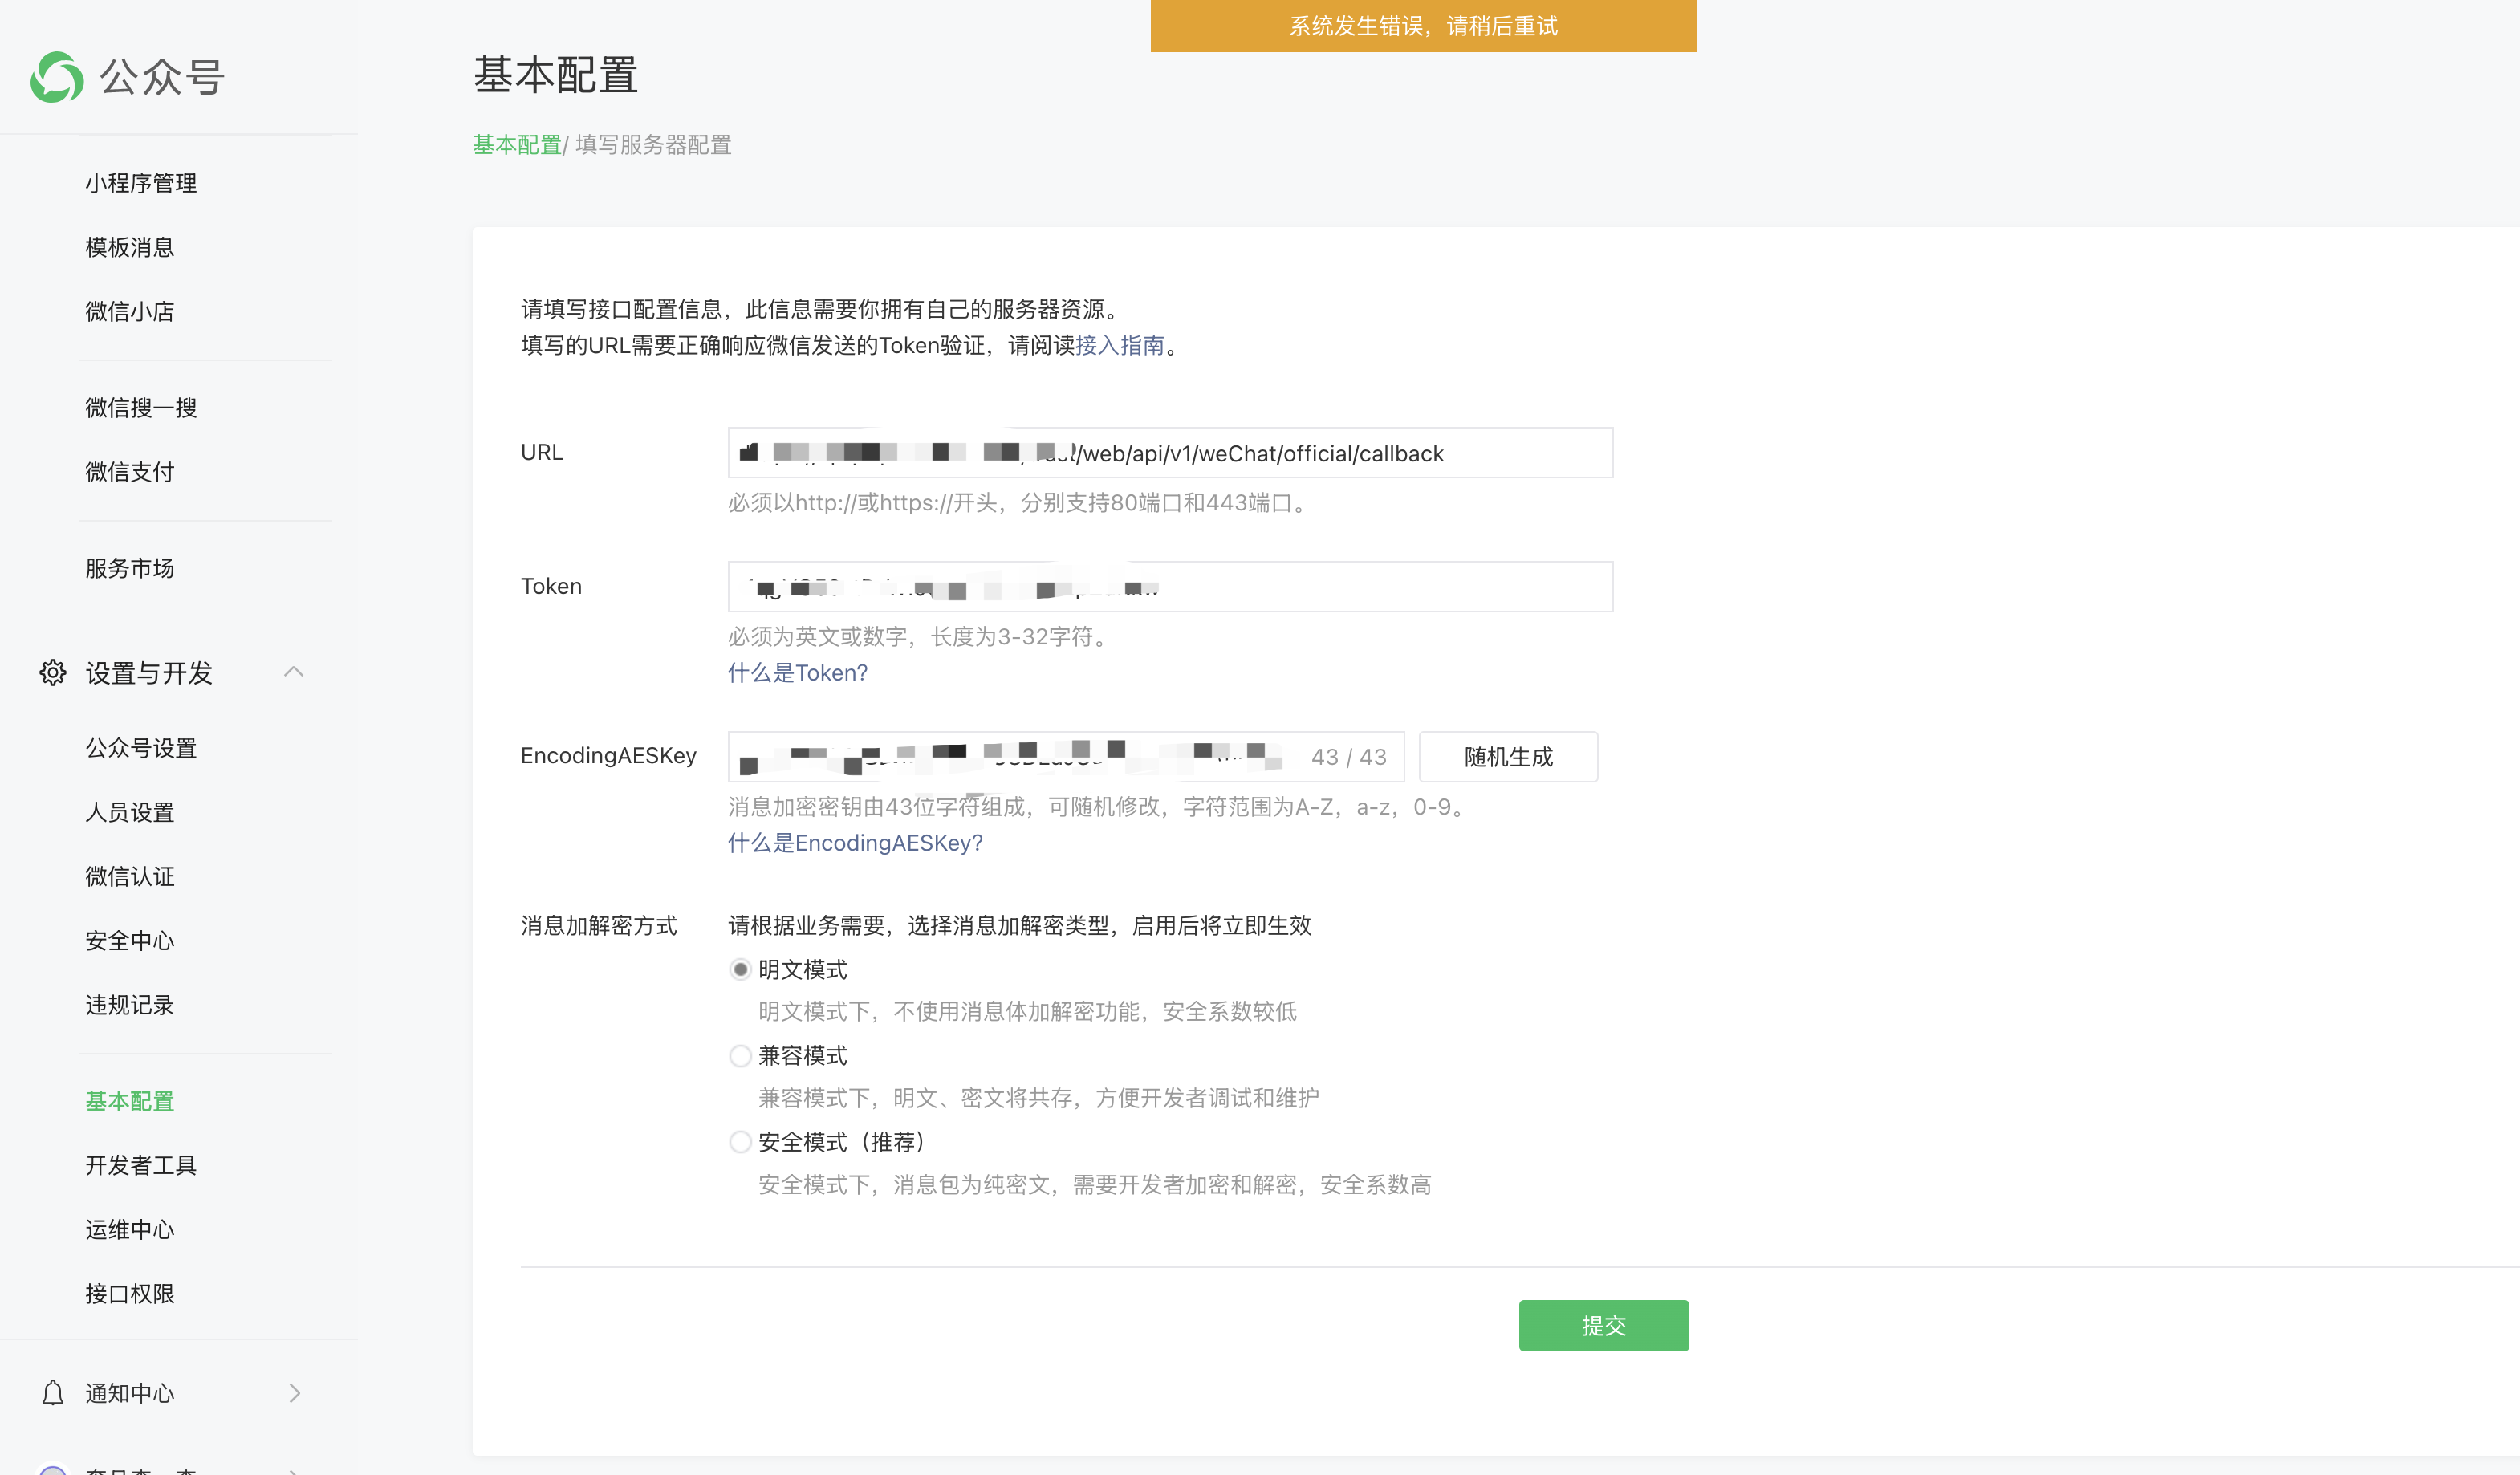Choose the 安全模式（推荐）radio option
Image resolution: width=2520 pixels, height=1475 pixels.
click(740, 1142)
